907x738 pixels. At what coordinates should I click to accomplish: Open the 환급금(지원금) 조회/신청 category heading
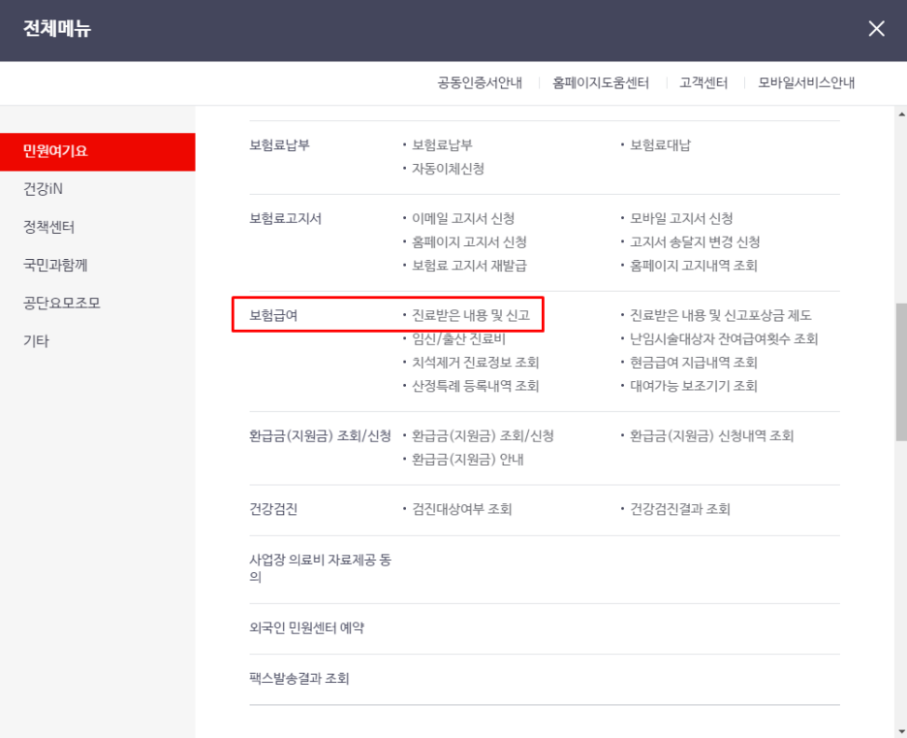click(x=321, y=435)
